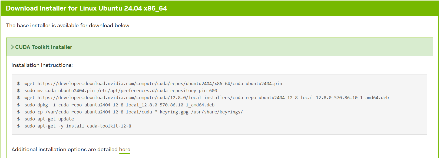Click the local installer amd64.deb download URL
The image size is (440, 158).
tap(213, 98)
